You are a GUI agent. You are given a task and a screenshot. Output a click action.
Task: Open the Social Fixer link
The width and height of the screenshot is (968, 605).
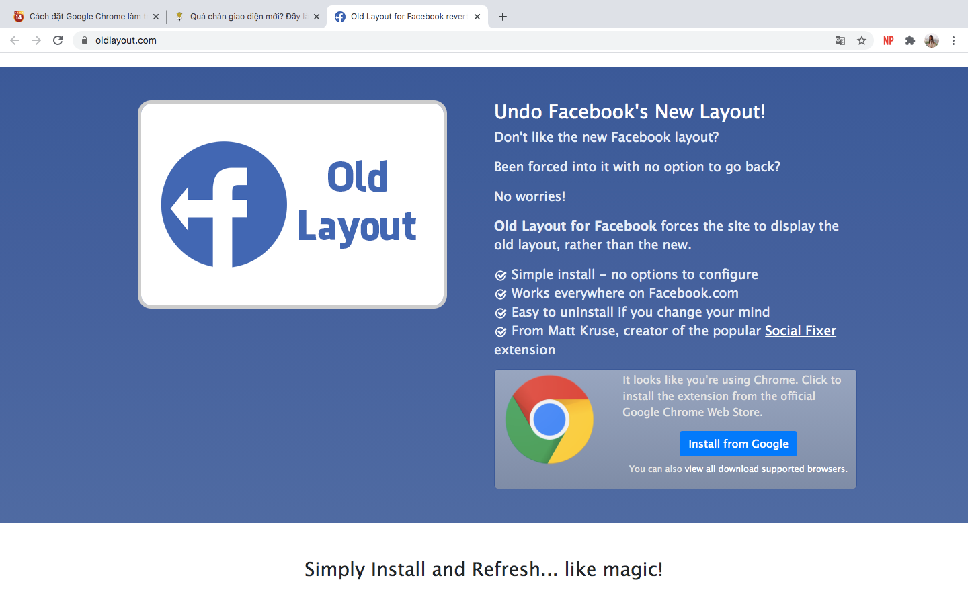[801, 331]
